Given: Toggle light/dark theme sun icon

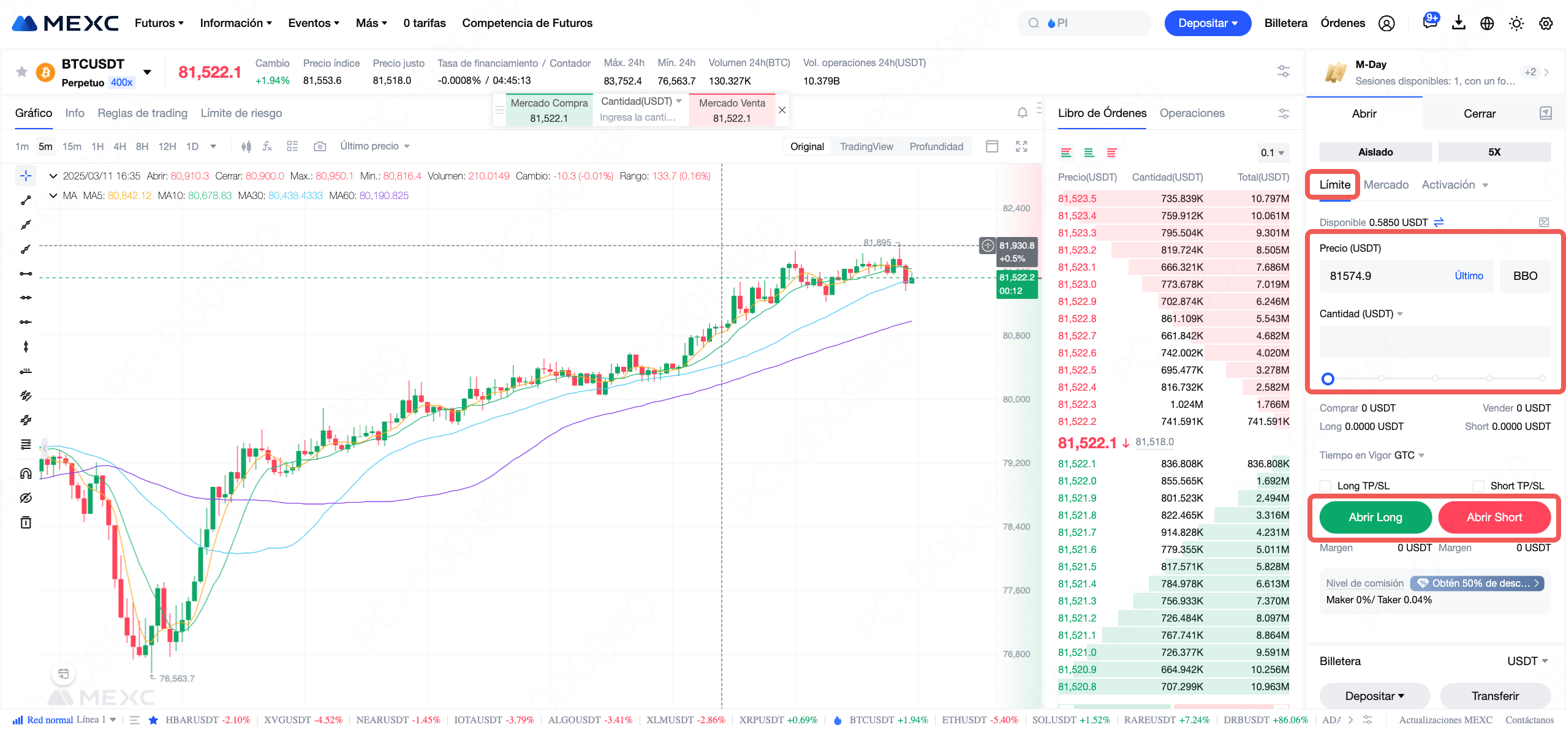Looking at the screenshot, I should click(x=1516, y=23).
